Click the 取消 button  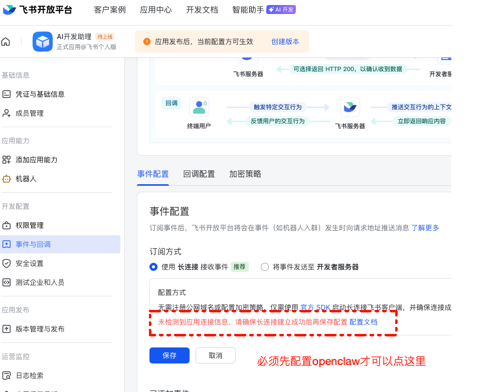pos(216,355)
